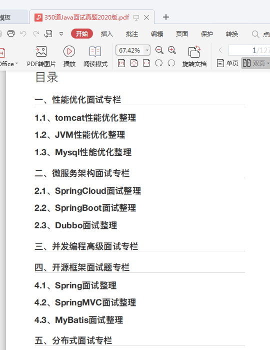Rotate page clockwise icon
Image resolution: width=270 pixels, height=350 pixels.
(158, 63)
